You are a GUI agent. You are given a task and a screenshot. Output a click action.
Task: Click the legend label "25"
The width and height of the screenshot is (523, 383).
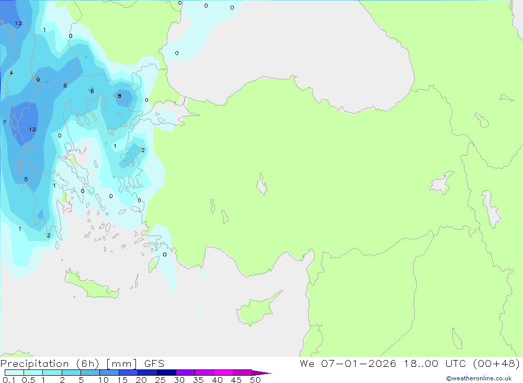pyautogui.click(x=160, y=380)
